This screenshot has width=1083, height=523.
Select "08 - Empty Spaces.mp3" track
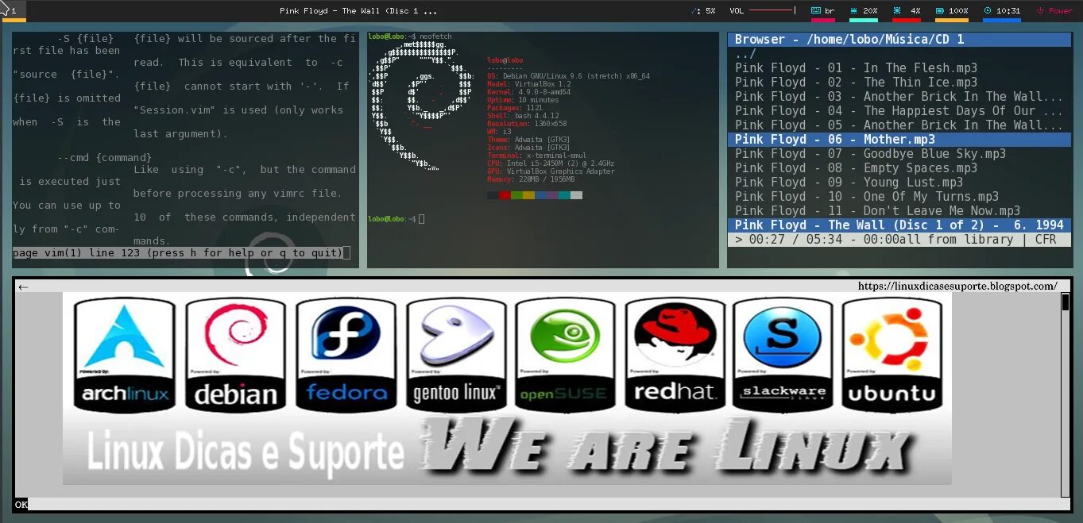click(x=899, y=168)
